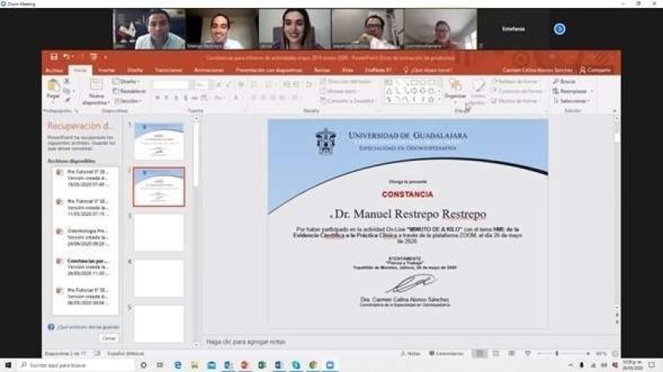Screen dimensions: 663x372
Task: Click the fit slide to window icon
Action: pos(615,354)
